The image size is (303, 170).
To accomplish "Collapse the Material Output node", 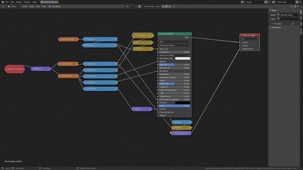I will click(241, 35).
